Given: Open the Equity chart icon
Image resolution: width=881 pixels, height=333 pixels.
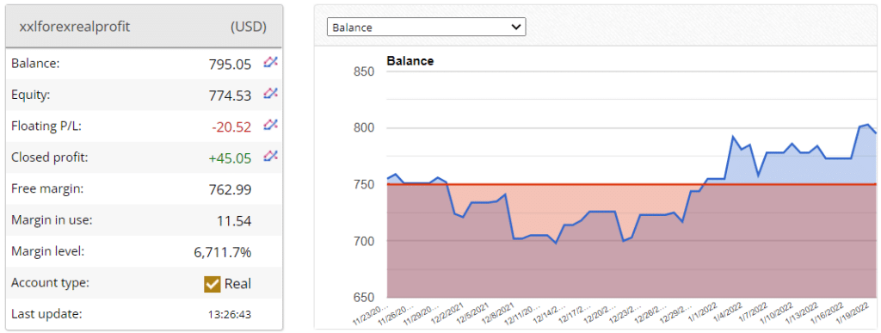Looking at the screenshot, I should 270,93.
